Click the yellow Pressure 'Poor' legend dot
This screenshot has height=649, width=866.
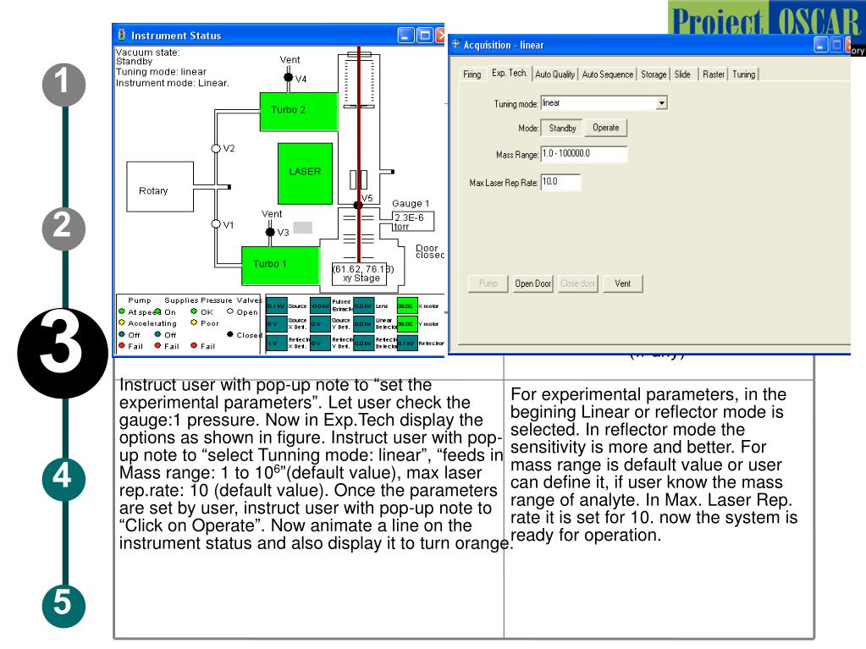tap(194, 322)
